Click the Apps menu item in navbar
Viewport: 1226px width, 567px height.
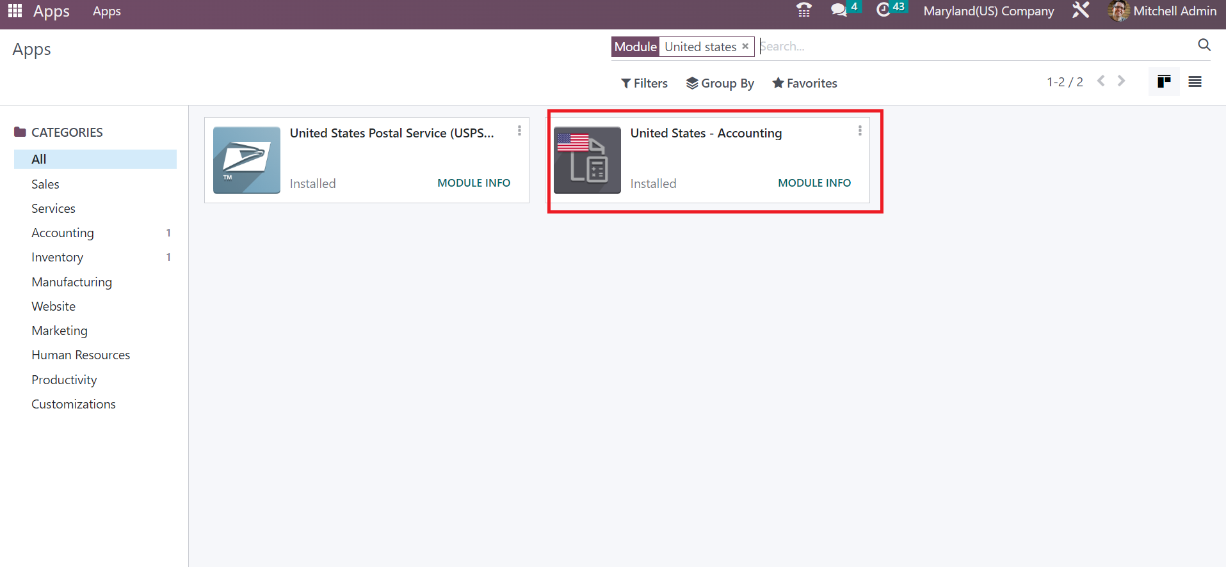(107, 11)
